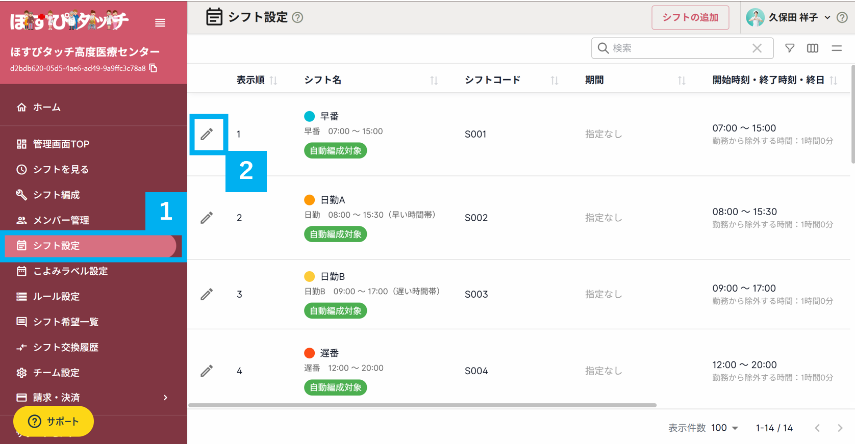Open the filter funnel icon
Image resolution: width=855 pixels, height=444 pixels.
point(790,48)
